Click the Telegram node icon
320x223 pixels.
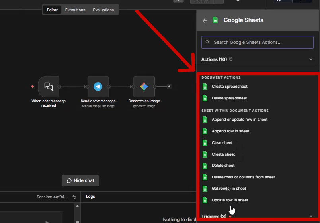point(98,86)
